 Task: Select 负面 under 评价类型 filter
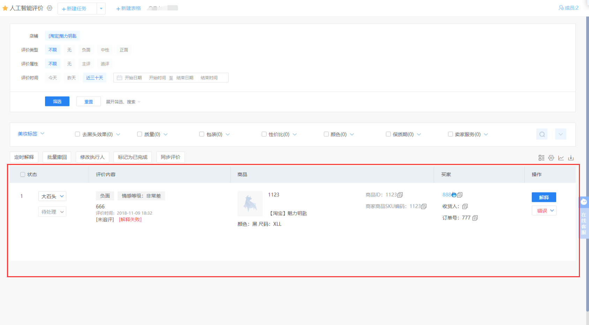coord(86,50)
